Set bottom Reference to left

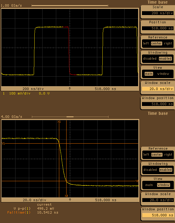point(146,155)
